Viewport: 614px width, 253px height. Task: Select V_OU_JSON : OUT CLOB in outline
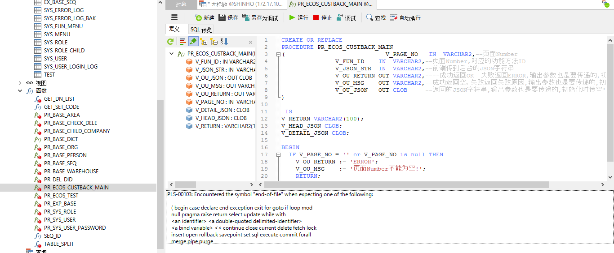pyautogui.click(x=219, y=77)
